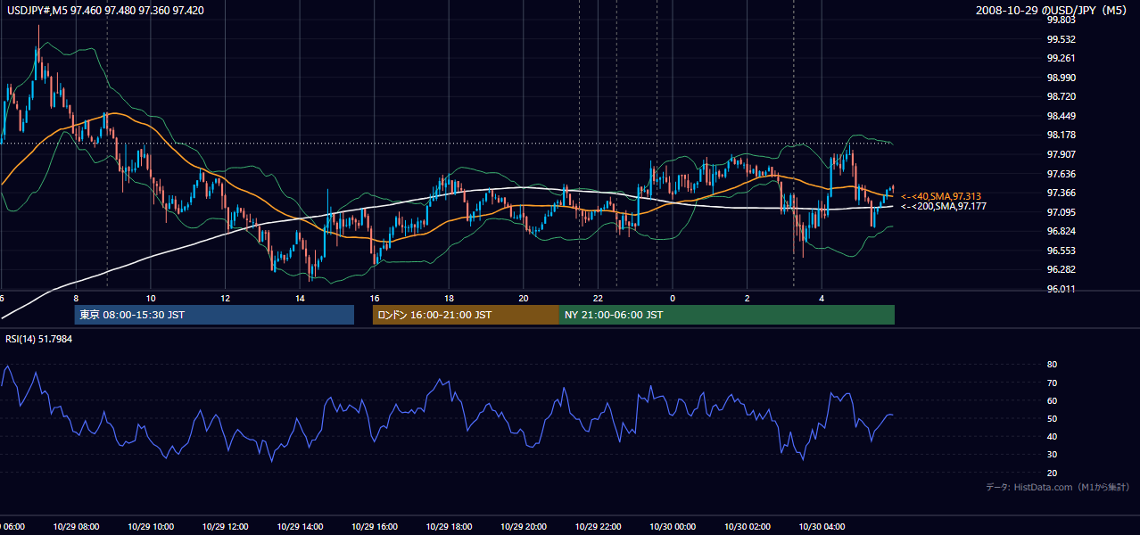
Task: Click hour tick 10 under the price chart
Action: click(151, 298)
